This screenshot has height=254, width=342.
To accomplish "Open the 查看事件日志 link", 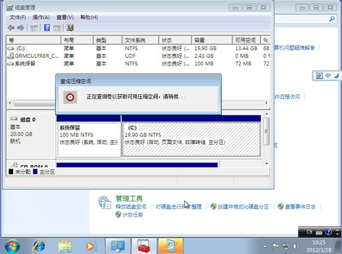I will point(300,206).
